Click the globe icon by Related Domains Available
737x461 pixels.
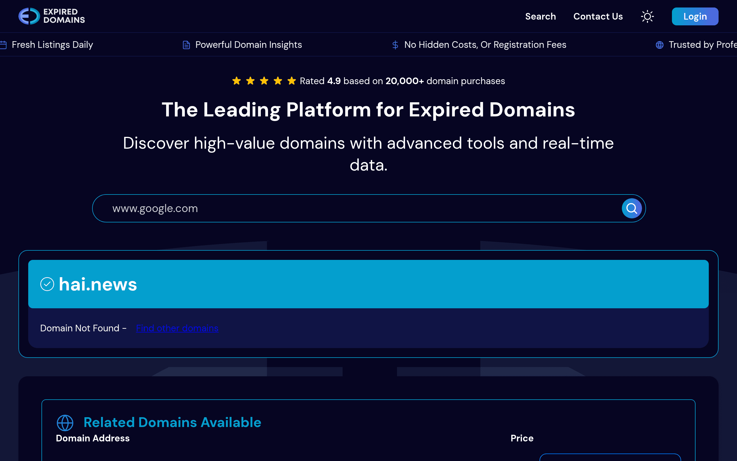(x=65, y=423)
